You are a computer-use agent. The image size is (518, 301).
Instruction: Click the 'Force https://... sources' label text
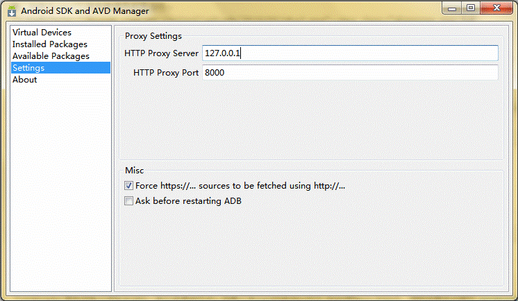[x=240, y=186]
